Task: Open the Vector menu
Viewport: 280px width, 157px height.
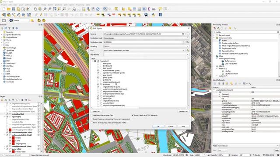Action: 44,5
